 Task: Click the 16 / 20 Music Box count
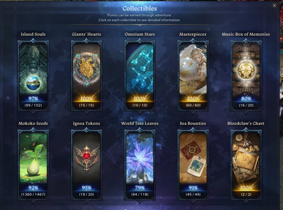246,105
